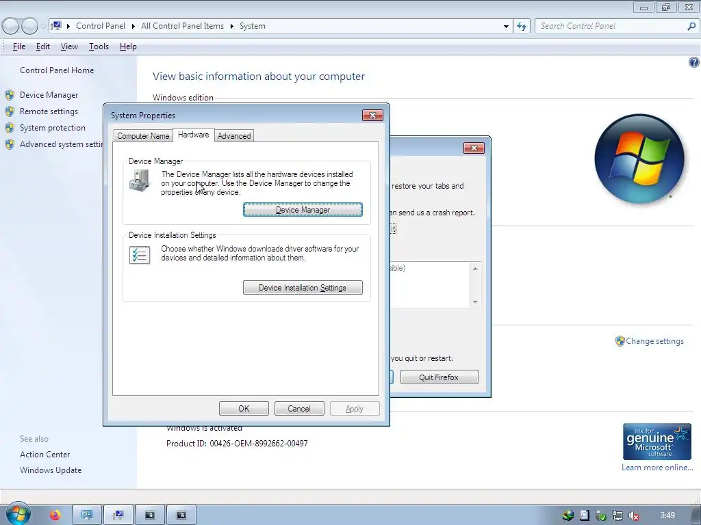This screenshot has height=525, width=701.
Task: Click the shield icon beside Remote settings
Action: click(x=10, y=111)
